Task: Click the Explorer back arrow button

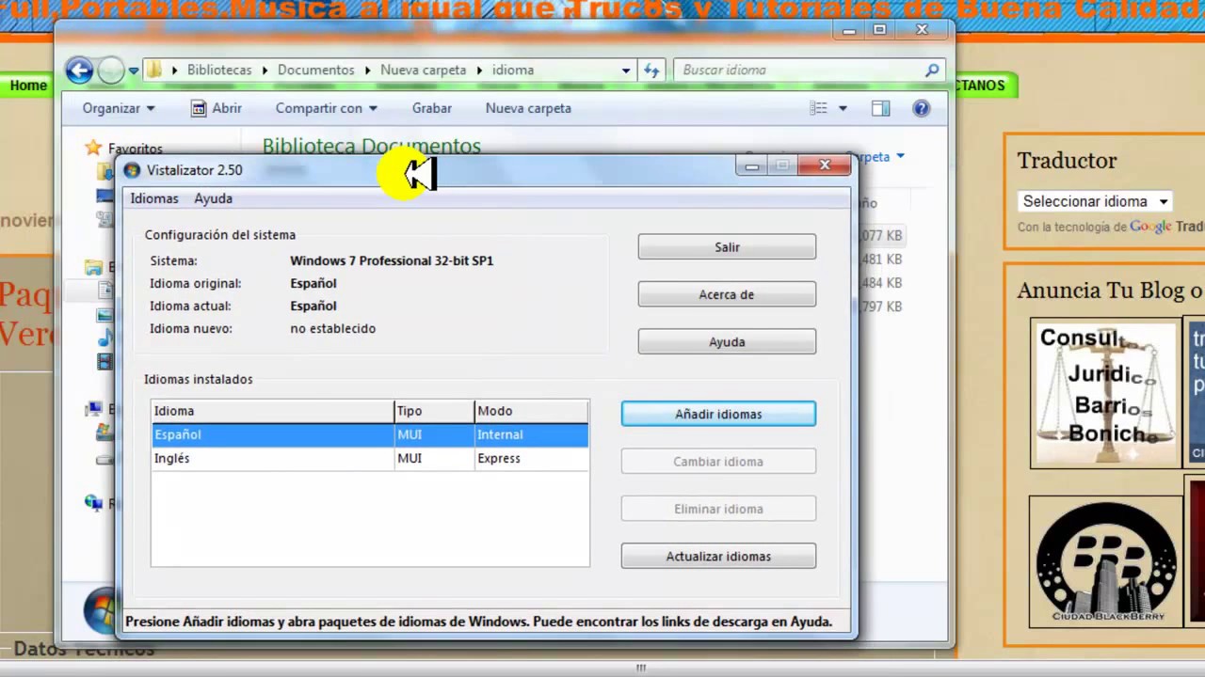Action: click(79, 70)
